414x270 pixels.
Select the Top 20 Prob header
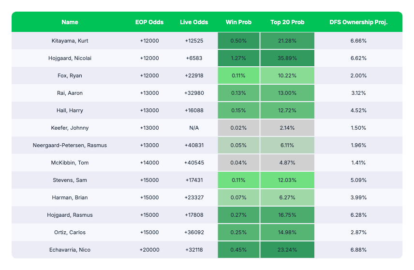pos(287,22)
